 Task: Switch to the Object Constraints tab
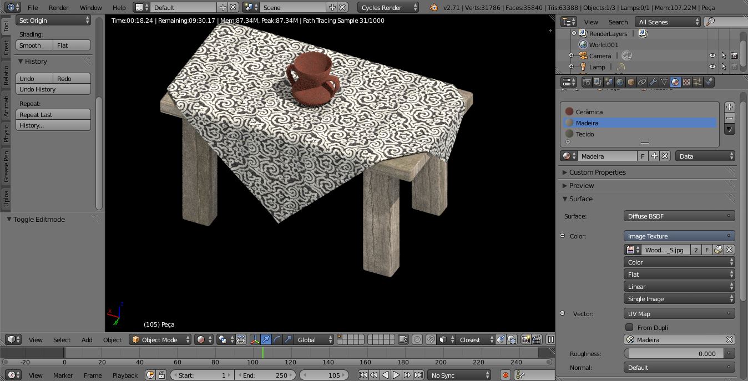[x=643, y=82]
